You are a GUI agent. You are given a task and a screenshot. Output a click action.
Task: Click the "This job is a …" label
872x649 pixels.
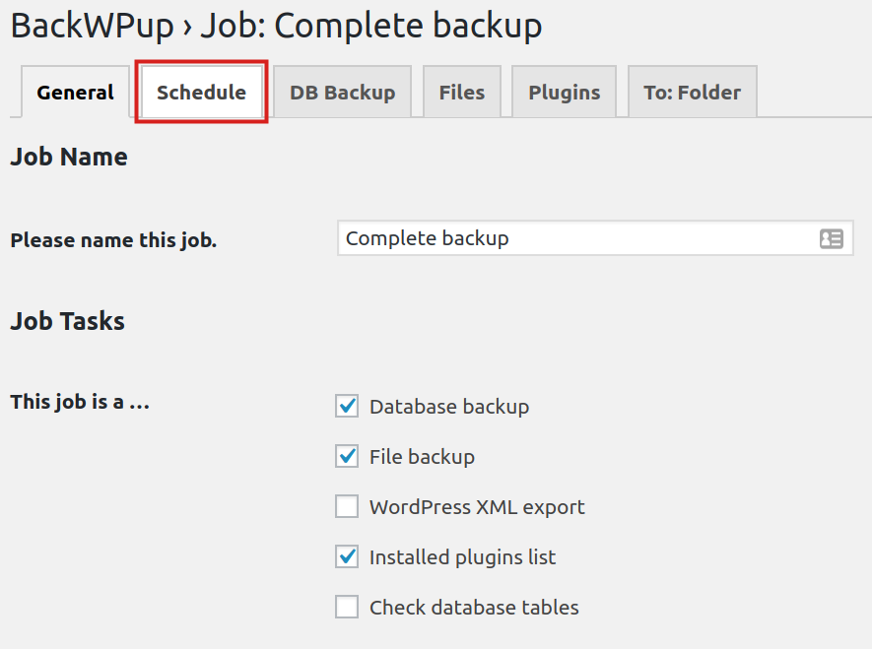(x=80, y=402)
